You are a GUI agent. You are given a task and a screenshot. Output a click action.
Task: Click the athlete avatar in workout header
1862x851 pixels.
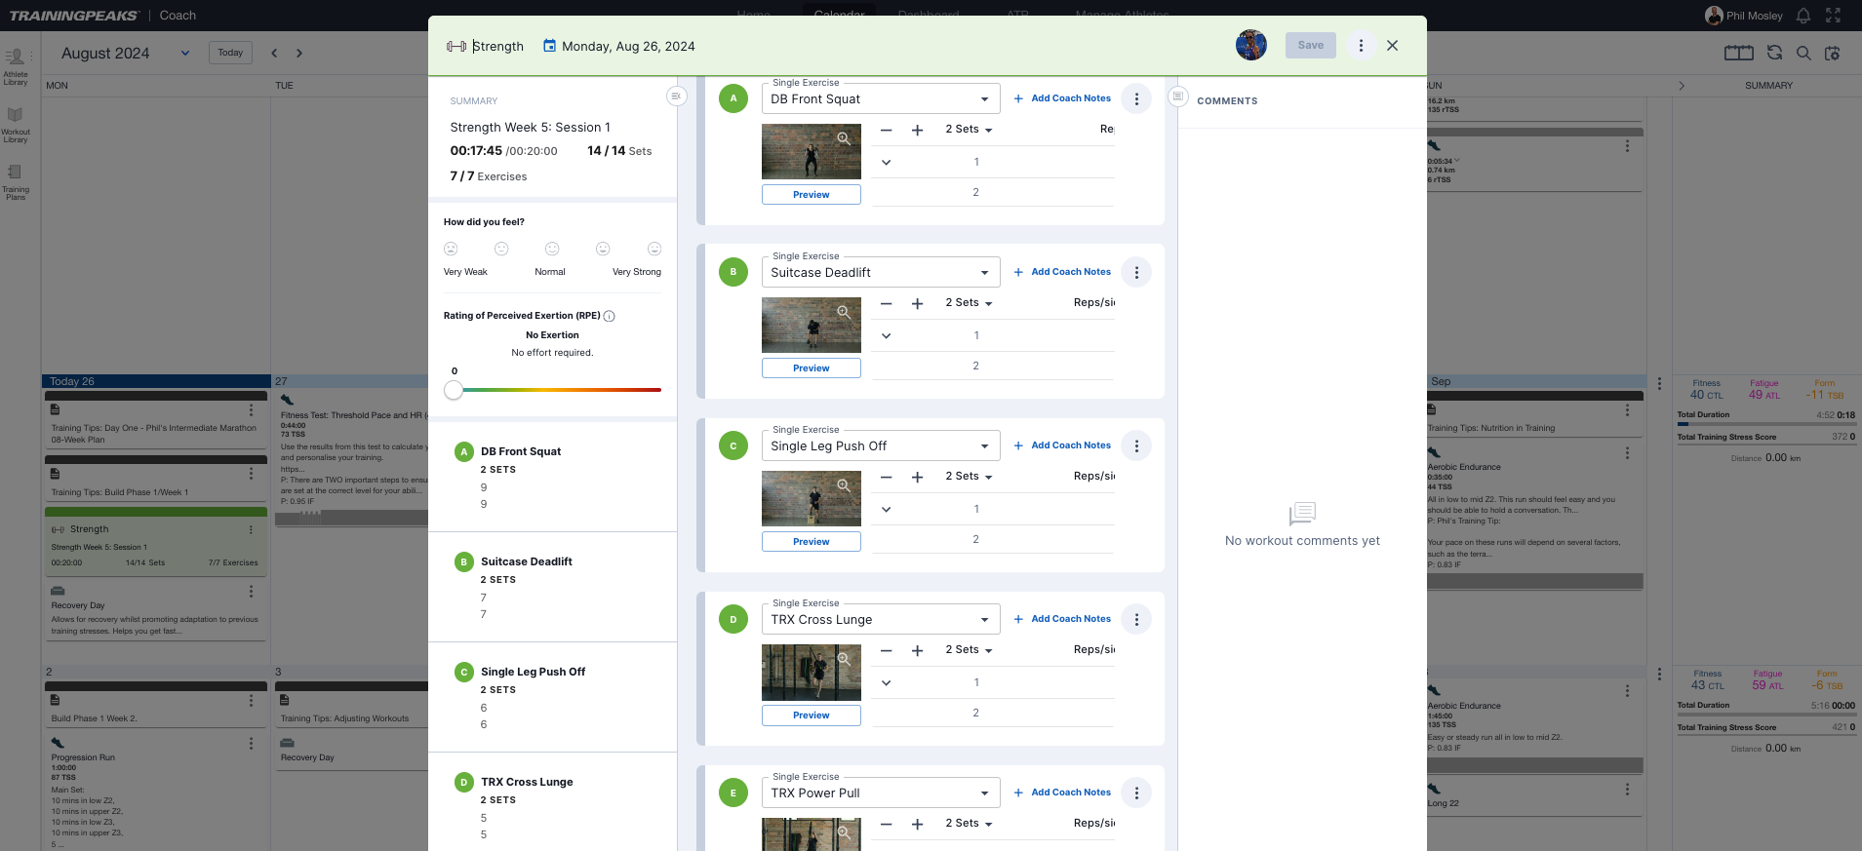click(x=1251, y=45)
